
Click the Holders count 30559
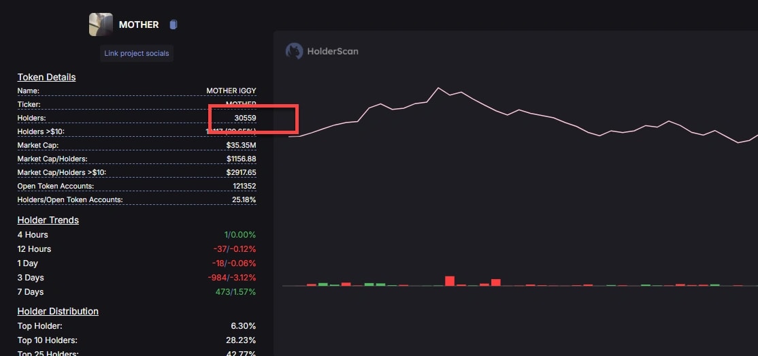pyautogui.click(x=245, y=118)
